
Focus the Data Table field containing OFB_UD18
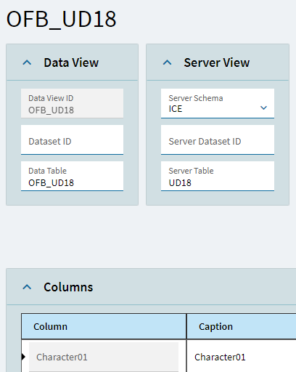point(72,176)
